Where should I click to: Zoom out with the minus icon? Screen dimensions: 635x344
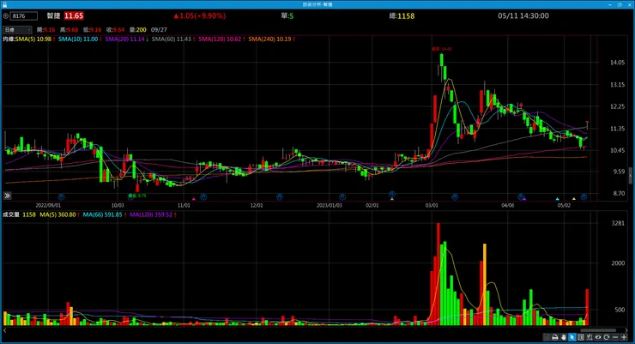(615, 337)
